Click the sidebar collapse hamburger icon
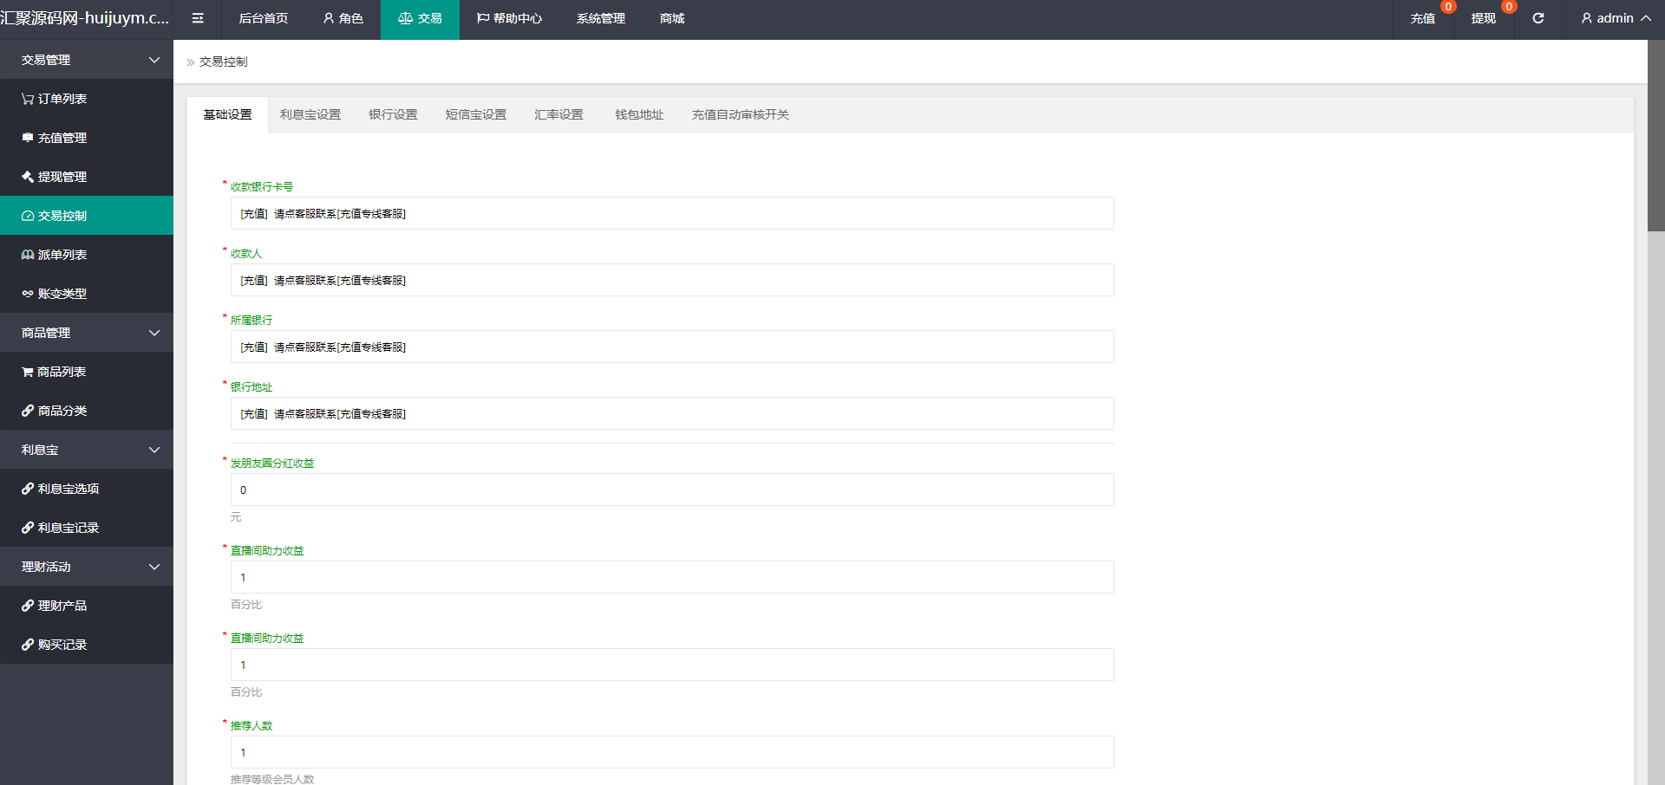This screenshot has width=1665, height=785. coord(198,18)
